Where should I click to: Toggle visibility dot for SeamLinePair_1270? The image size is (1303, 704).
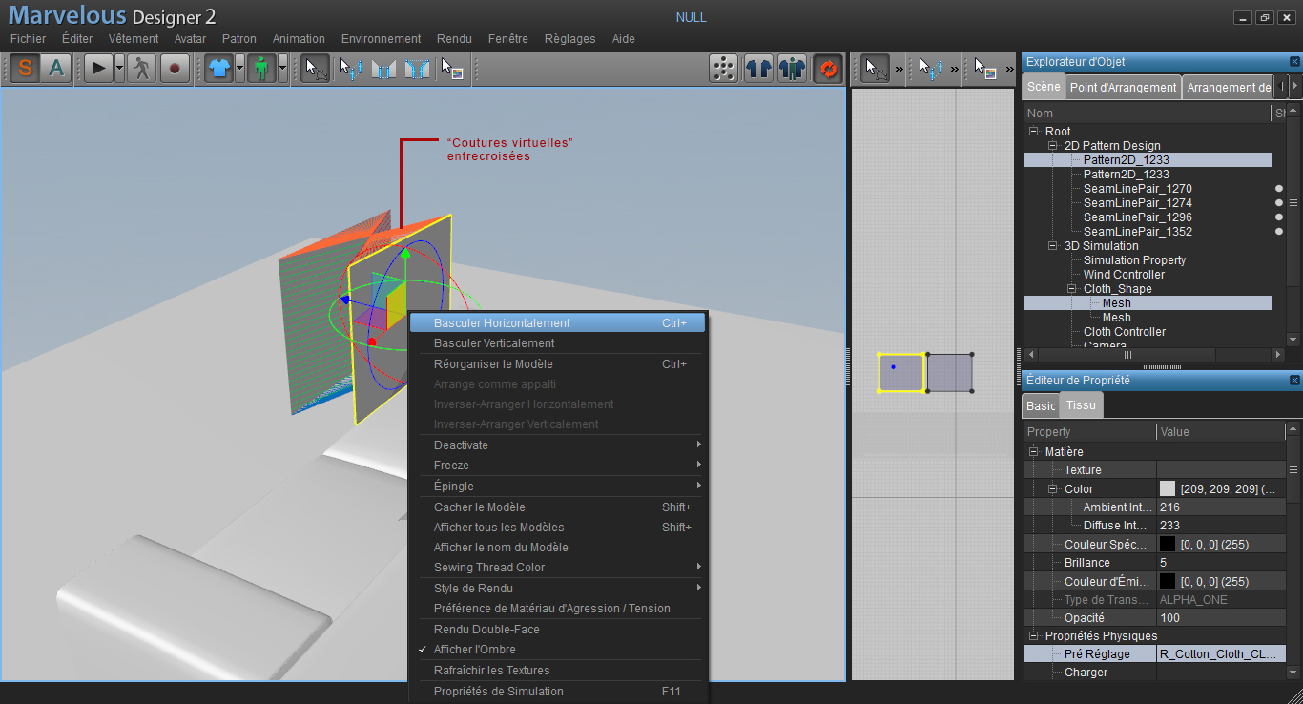click(1279, 189)
